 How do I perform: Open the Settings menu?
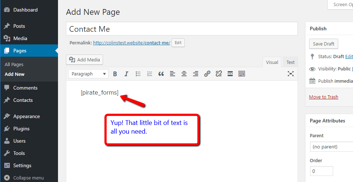pyautogui.click(x=29, y=165)
